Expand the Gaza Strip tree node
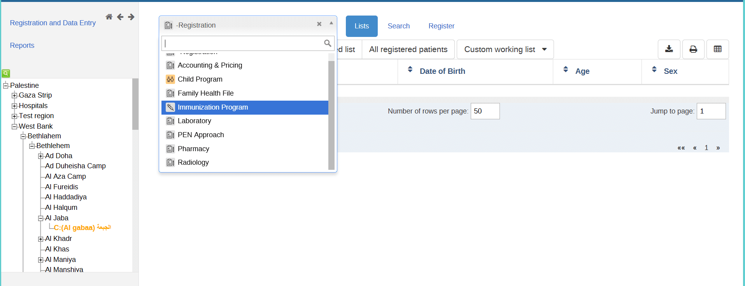 (x=14, y=96)
